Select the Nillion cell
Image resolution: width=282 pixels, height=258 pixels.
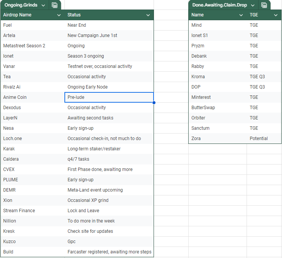(x=32, y=221)
